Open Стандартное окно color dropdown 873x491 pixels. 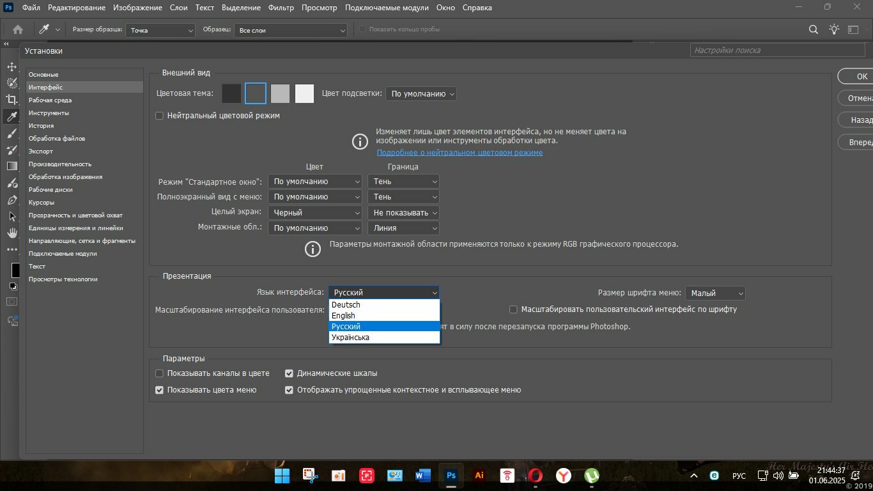click(316, 182)
